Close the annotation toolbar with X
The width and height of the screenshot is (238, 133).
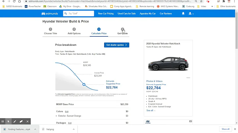pyautogui.click(x=27, y=121)
